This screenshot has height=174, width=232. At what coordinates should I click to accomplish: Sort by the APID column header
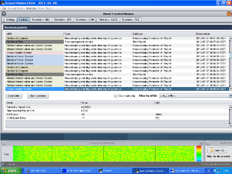coord(34,34)
